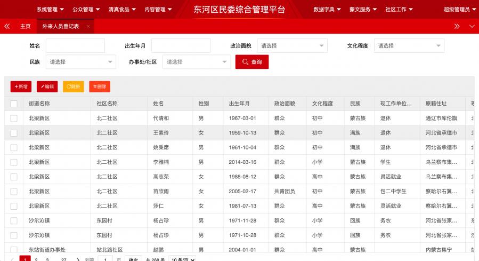Click the 姓名 search input field
The width and height of the screenshot is (479, 261).
[75, 46]
